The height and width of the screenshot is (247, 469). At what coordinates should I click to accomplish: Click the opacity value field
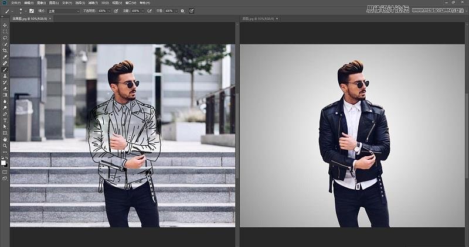pos(102,11)
